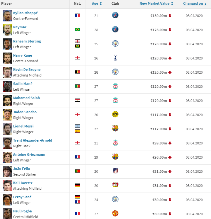Click the Egypt flag in Salah's row

pyautogui.click(x=77, y=100)
